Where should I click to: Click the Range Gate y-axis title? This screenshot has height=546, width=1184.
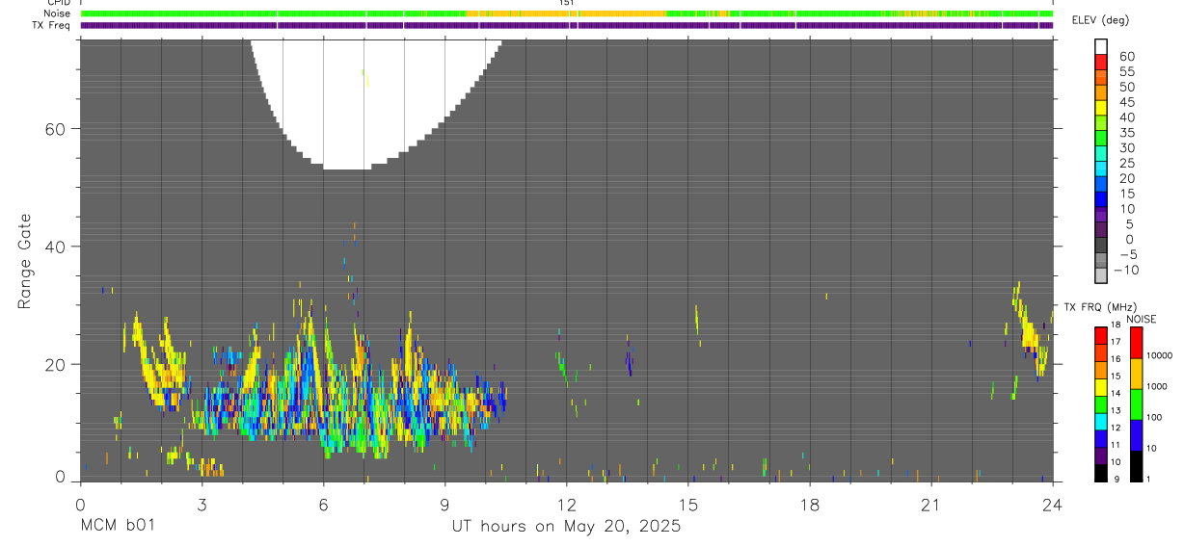click(25, 261)
